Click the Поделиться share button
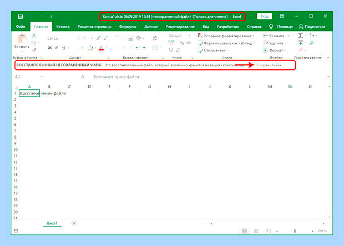 (312, 27)
